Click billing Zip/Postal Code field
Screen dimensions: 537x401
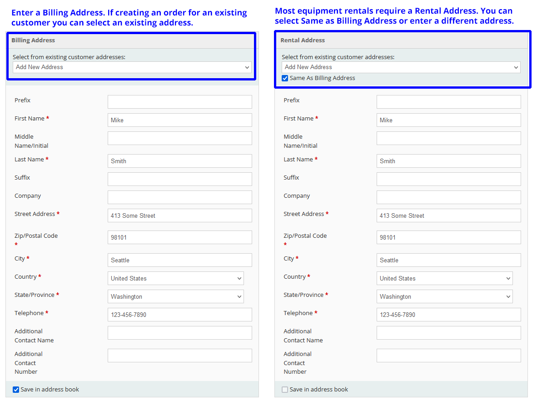tap(179, 237)
